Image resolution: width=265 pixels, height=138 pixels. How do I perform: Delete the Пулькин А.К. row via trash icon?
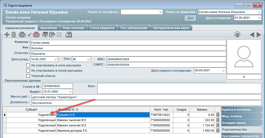pyautogui.click(x=218, y=115)
